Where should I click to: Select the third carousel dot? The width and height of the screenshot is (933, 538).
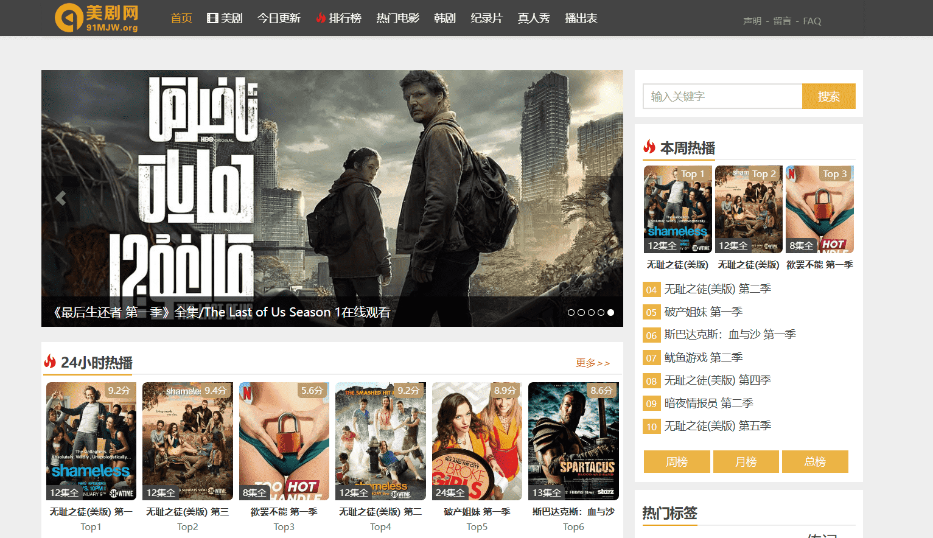pyautogui.click(x=591, y=312)
